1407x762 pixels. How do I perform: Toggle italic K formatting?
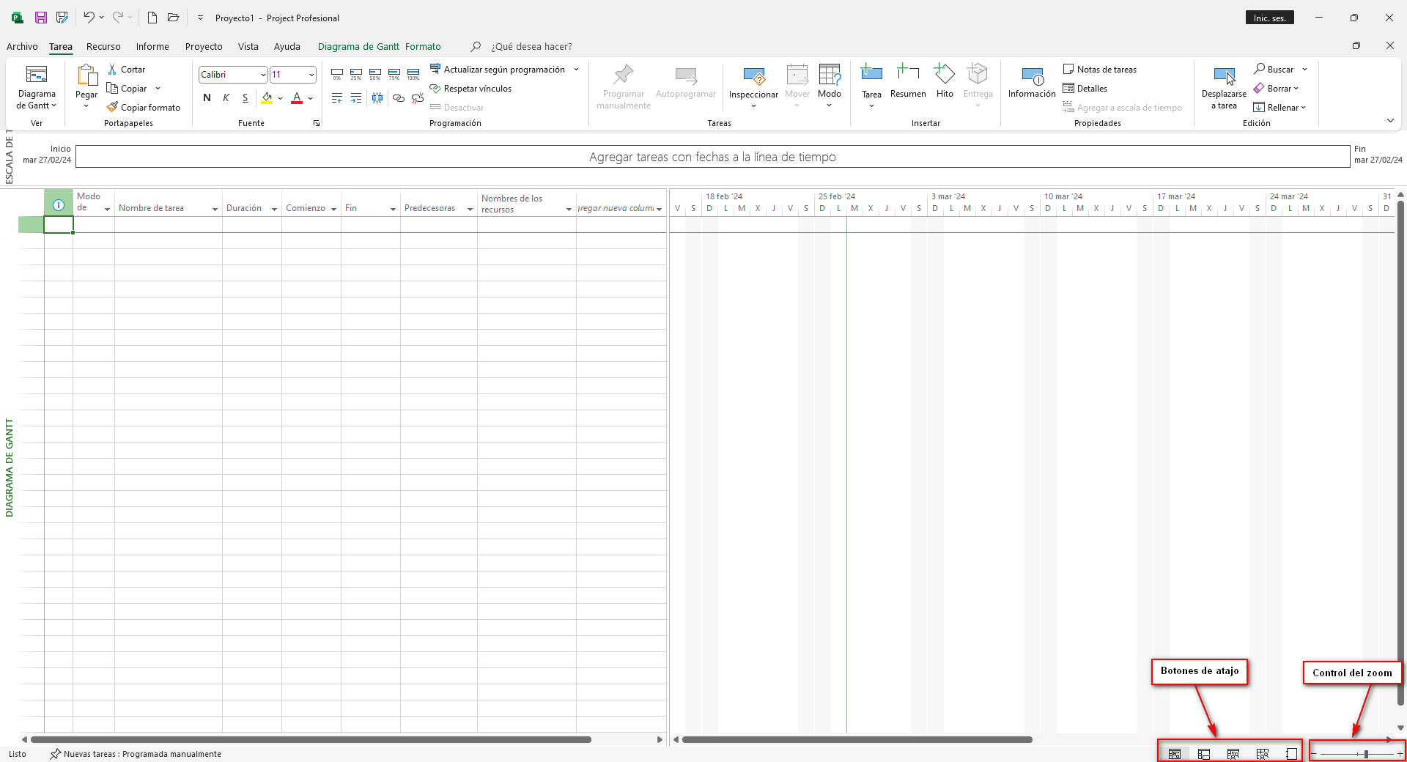click(226, 97)
